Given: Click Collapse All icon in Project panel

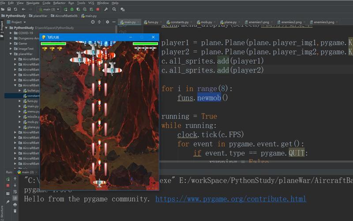Looking at the screenshot, I should [99, 22].
